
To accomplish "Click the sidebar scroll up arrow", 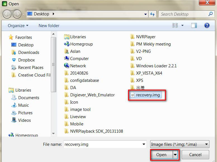I will pos(54,34).
